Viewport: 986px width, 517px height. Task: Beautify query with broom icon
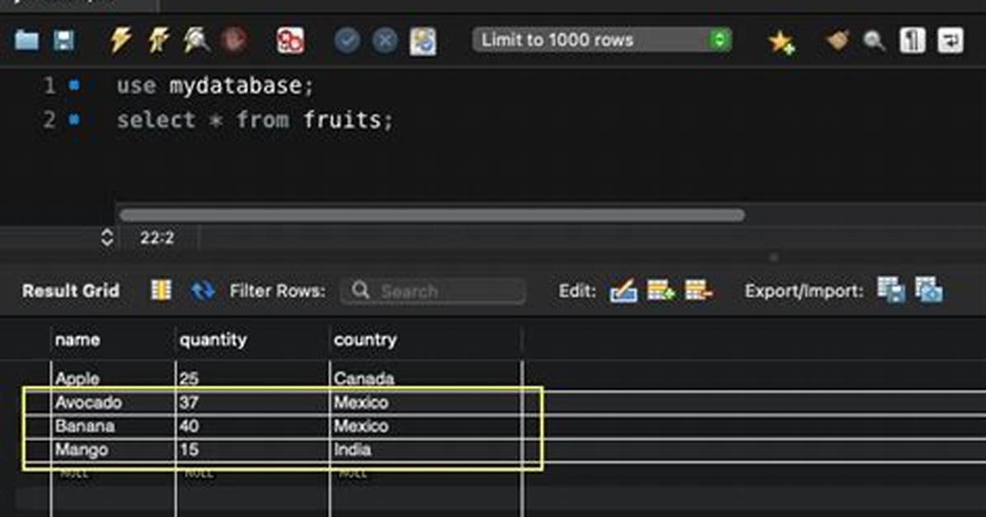[837, 41]
